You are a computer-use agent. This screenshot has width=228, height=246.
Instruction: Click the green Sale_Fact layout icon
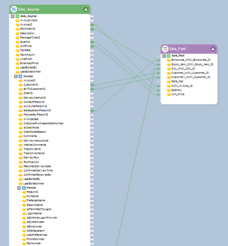click(168, 56)
